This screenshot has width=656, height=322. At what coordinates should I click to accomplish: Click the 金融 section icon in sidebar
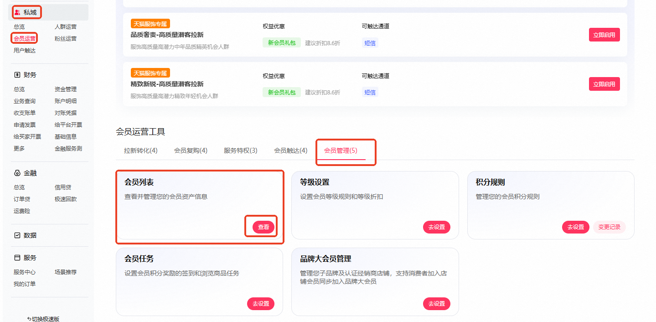17,173
